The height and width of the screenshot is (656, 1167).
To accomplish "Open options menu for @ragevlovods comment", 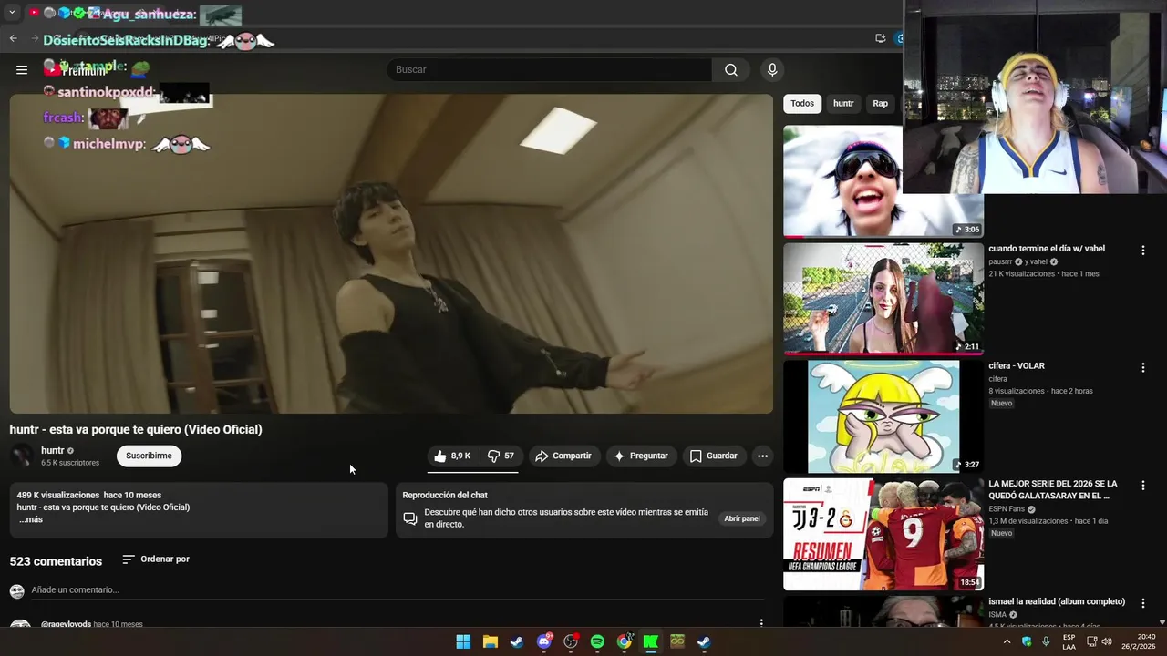I will (x=761, y=623).
